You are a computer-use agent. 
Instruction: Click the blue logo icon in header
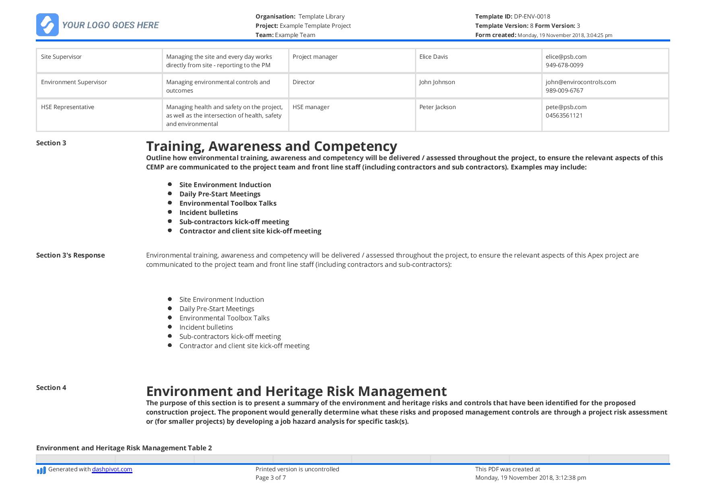(x=47, y=25)
